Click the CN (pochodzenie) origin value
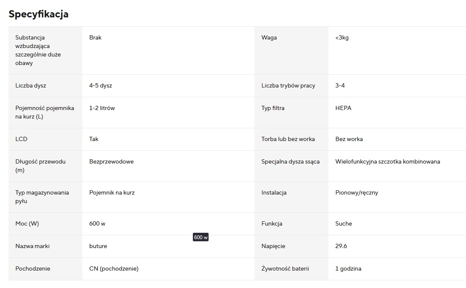Viewport: 466px width, 288px height. pos(114,268)
